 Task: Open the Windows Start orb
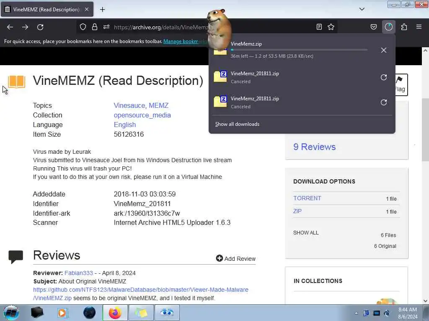point(11,313)
